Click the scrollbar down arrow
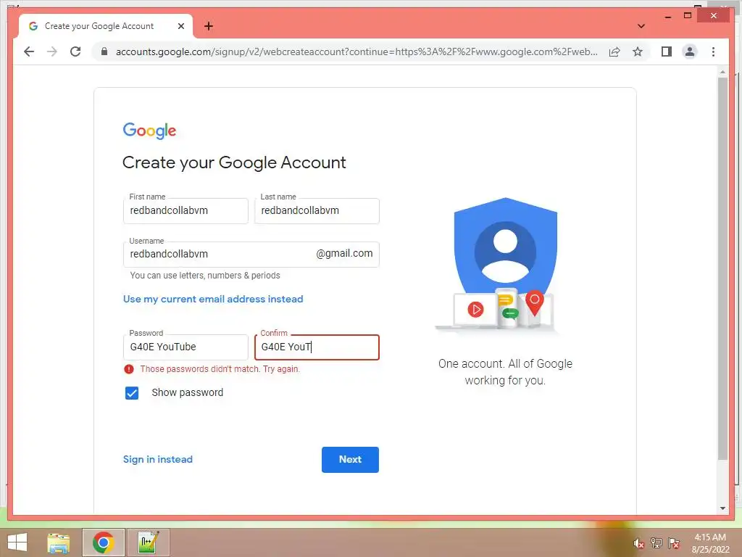This screenshot has width=742, height=557. (722, 508)
